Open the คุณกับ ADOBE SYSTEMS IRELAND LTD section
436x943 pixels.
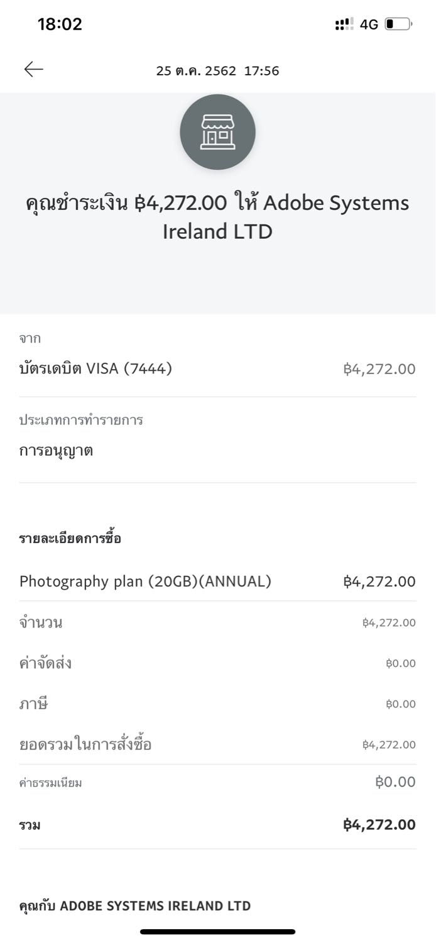(135, 906)
